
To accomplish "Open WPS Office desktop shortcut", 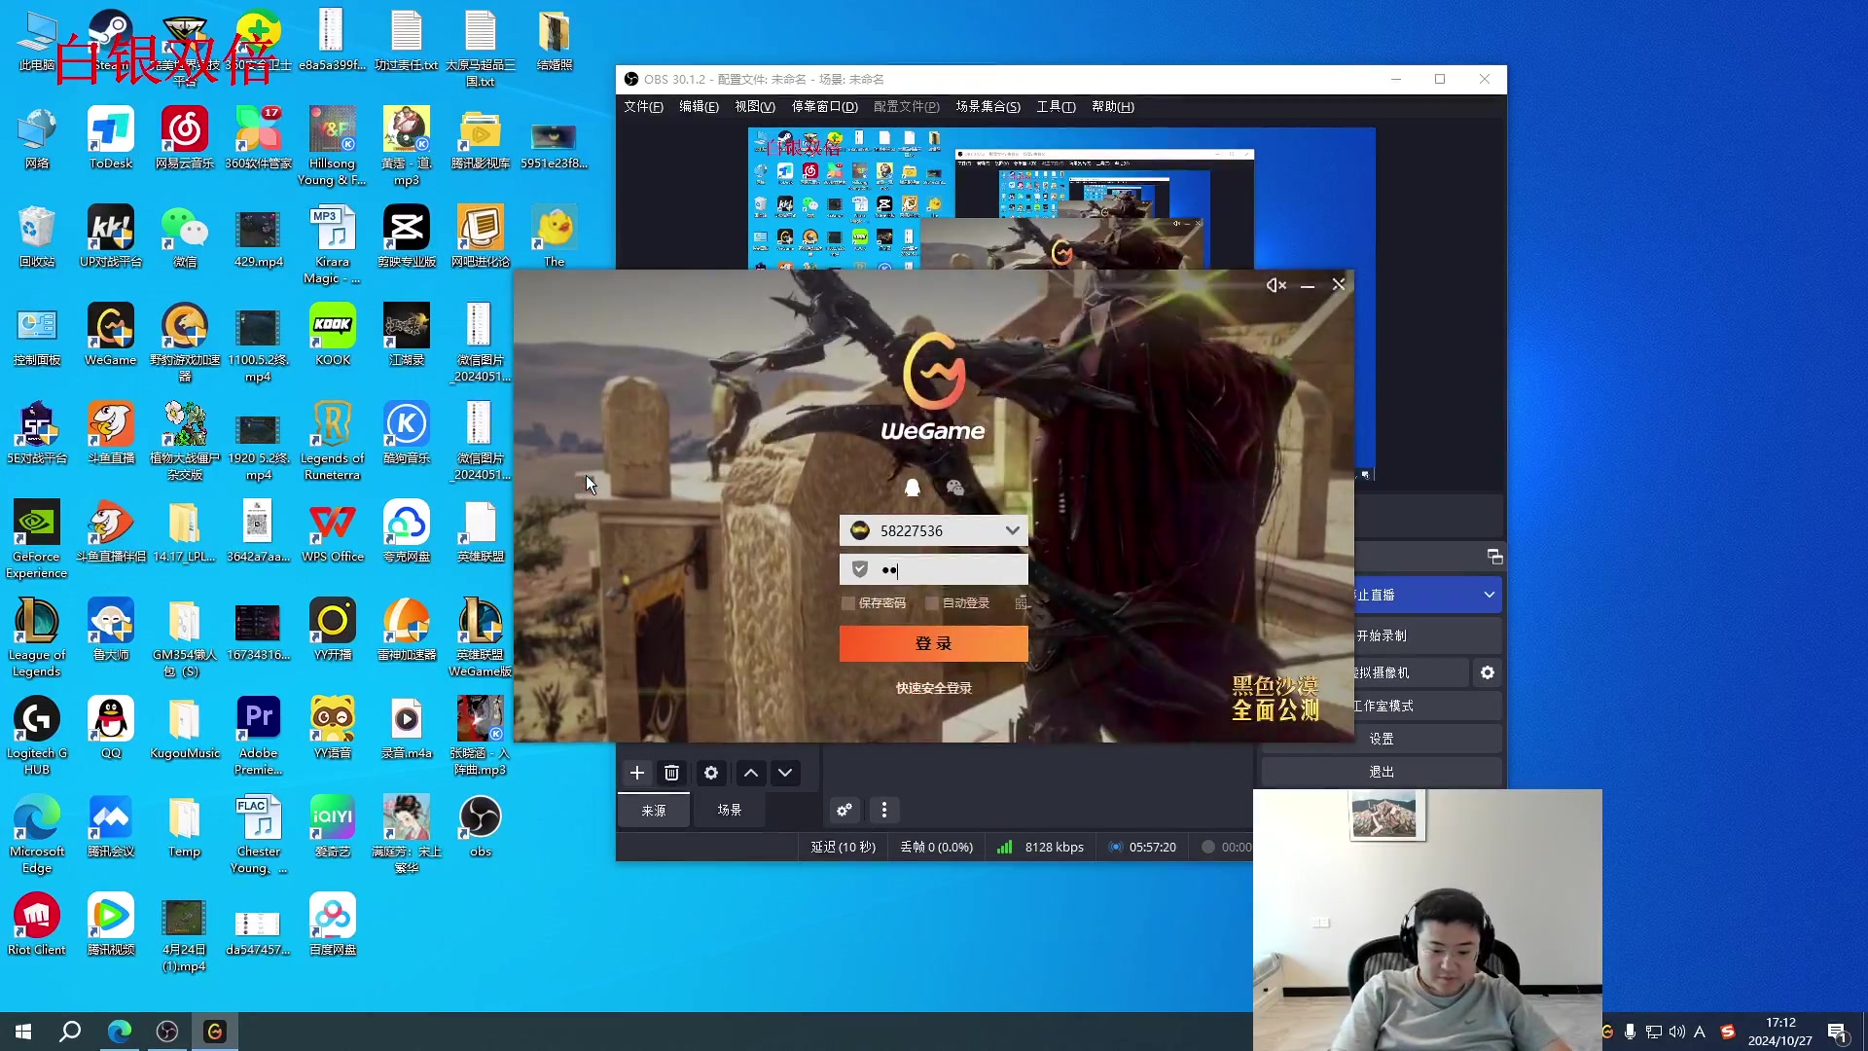I will click(333, 530).
